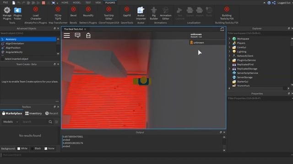Expand the PluginGuiService node

(229, 60)
